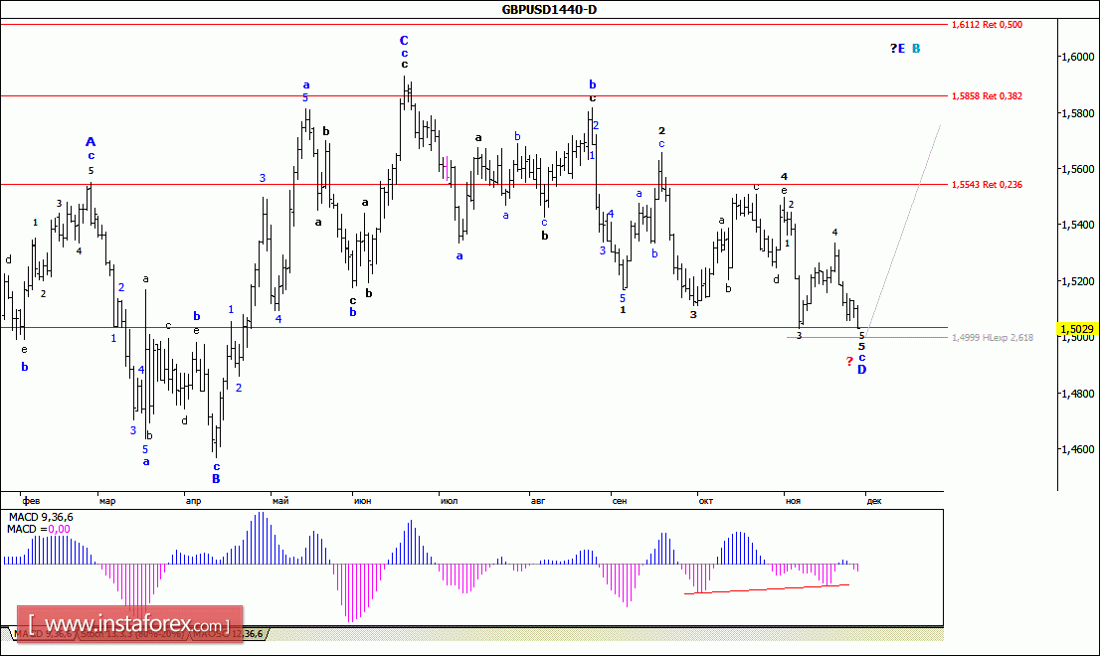Click blue wave B label at April low
This screenshot has height=656, width=1100.
216,478
